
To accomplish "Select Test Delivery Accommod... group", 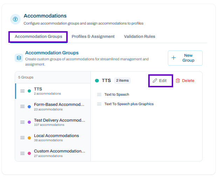I will click(x=53, y=122).
